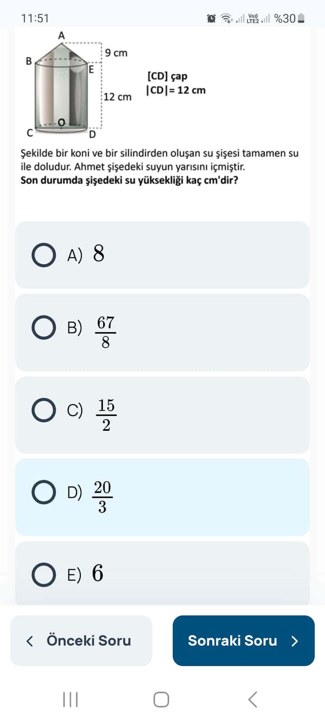325x724 pixels.
Task: Tap the Android home button icon
Action: (161, 700)
